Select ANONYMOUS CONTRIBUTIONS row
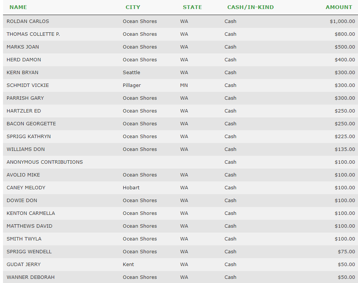Screen dimensions: 358x283 click(45, 162)
